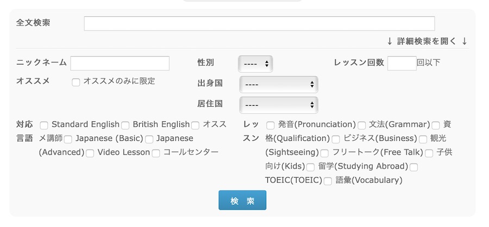Viewport: 489px width, 227px height.
Task: Click the full-text search (全文検索) input field
Action: click(x=259, y=24)
